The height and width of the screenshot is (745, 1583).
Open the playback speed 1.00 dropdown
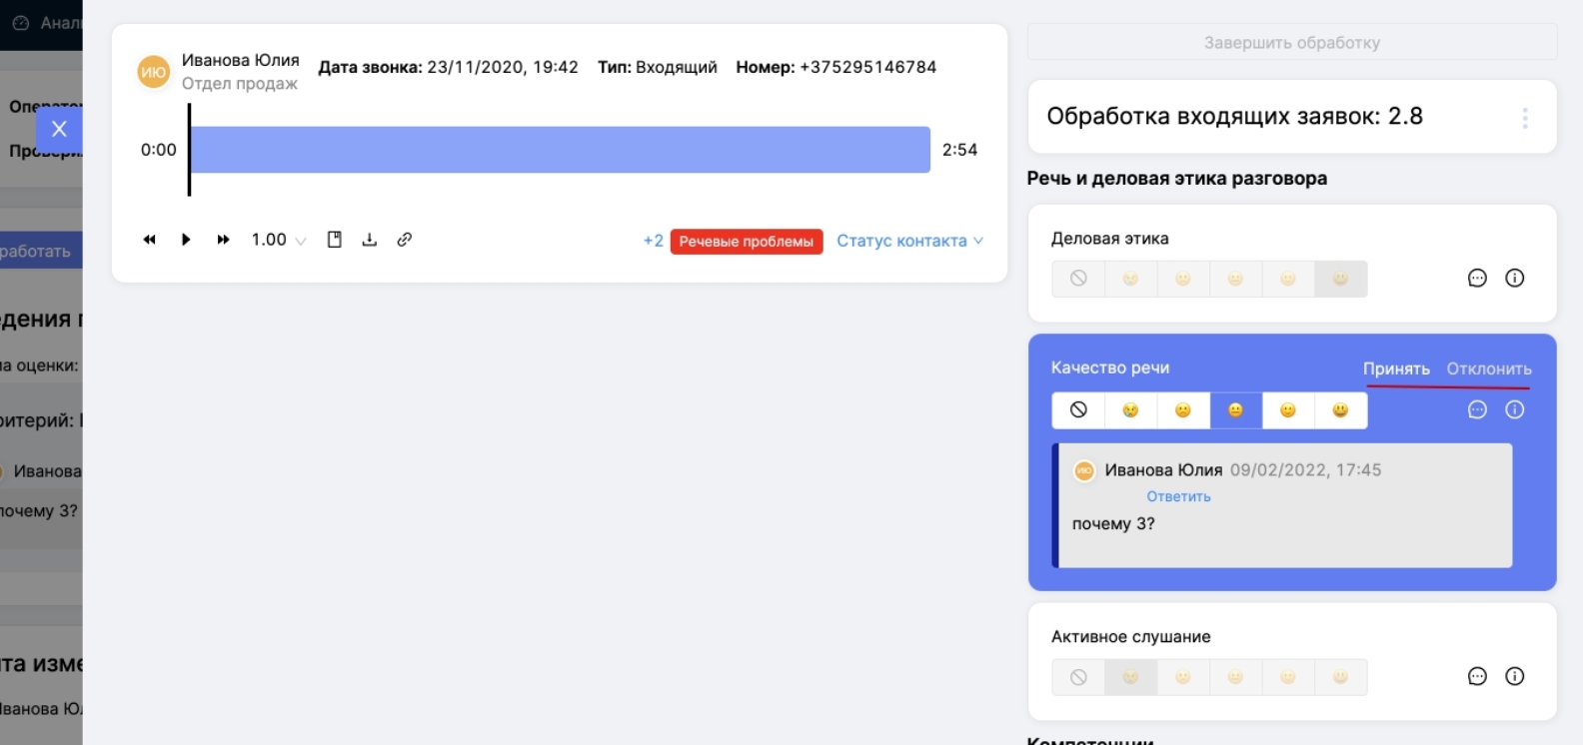[x=278, y=240]
